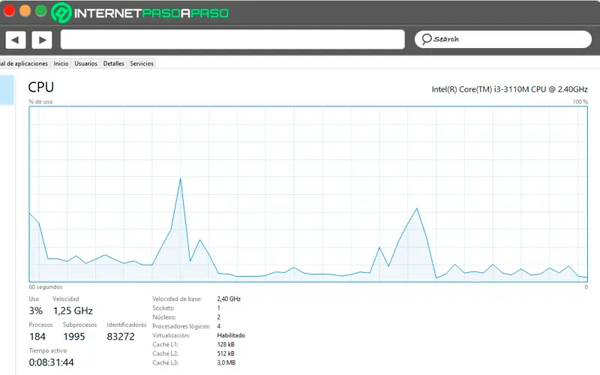
Task: Go to the Servicios tab
Action: click(142, 64)
